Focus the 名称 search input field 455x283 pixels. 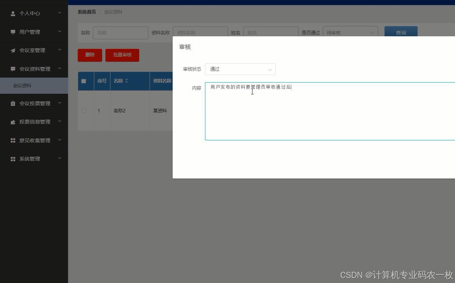120,32
